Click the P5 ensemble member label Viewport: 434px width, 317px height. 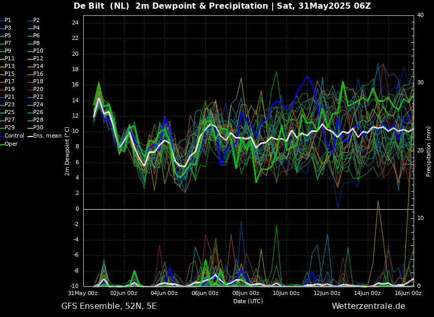pos(6,35)
